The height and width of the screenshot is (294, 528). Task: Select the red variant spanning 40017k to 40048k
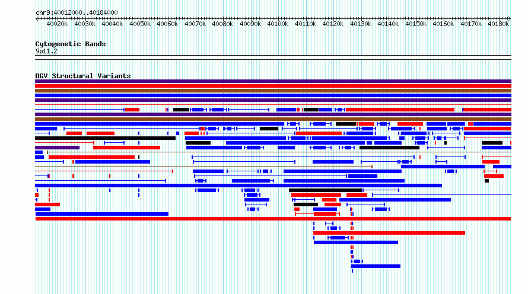click(x=91, y=157)
